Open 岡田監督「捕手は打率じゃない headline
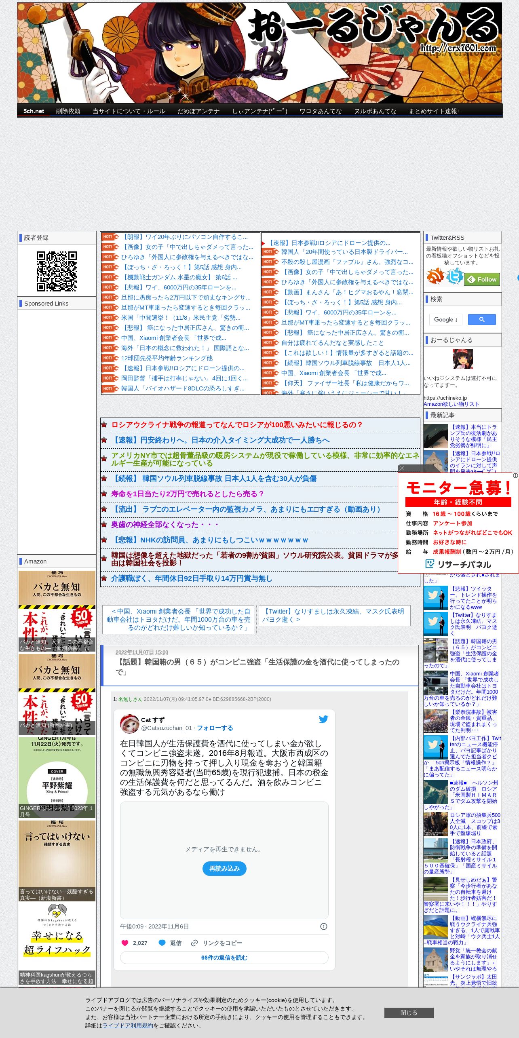This screenshot has height=1038, width=519. tap(184, 378)
